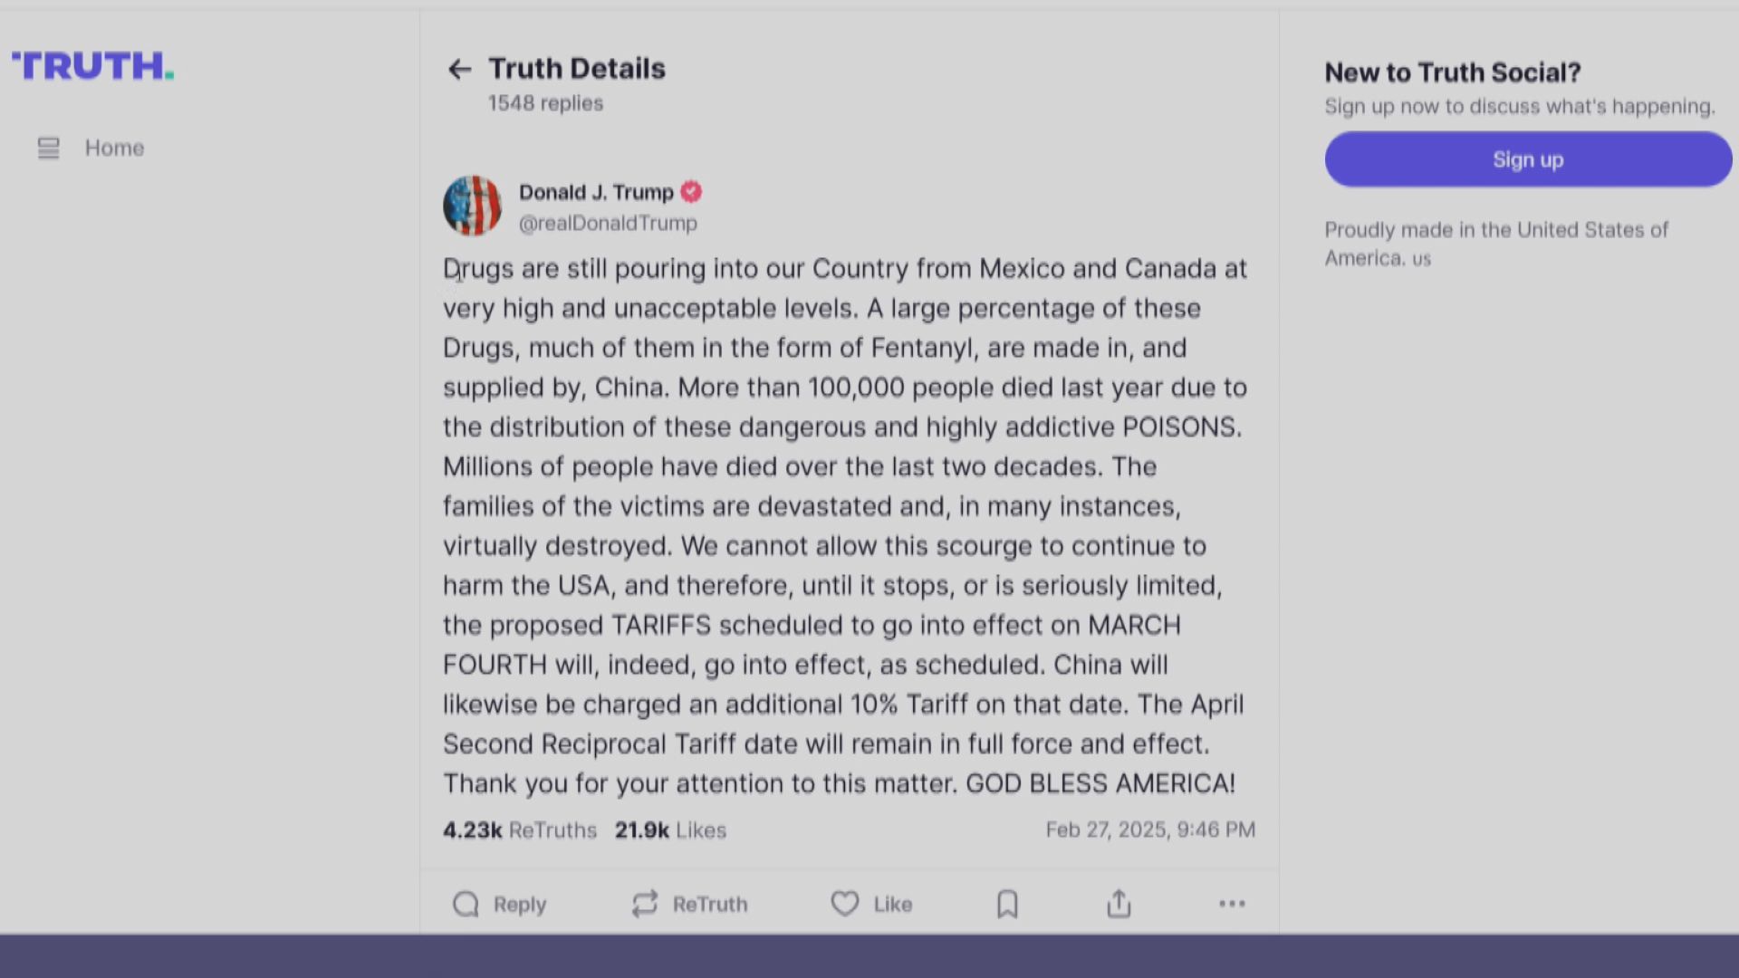Open the Donald J. Trump profile name
The image size is (1739, 978).
coord(596,192)
